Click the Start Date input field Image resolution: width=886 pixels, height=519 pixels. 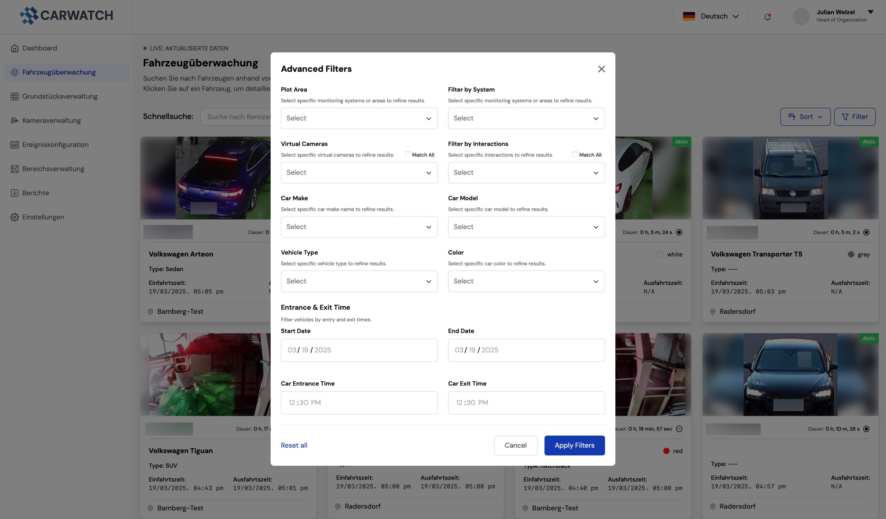tap(359, 350)
